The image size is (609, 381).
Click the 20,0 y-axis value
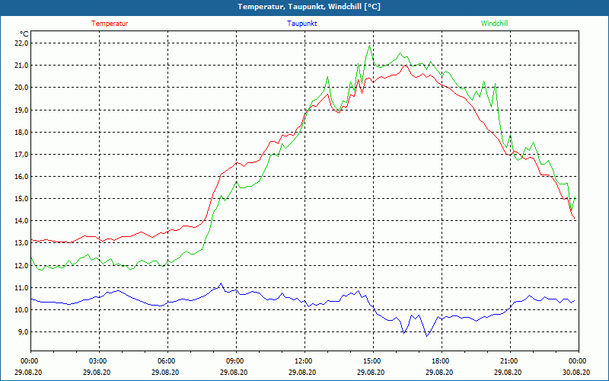[21, 88]
